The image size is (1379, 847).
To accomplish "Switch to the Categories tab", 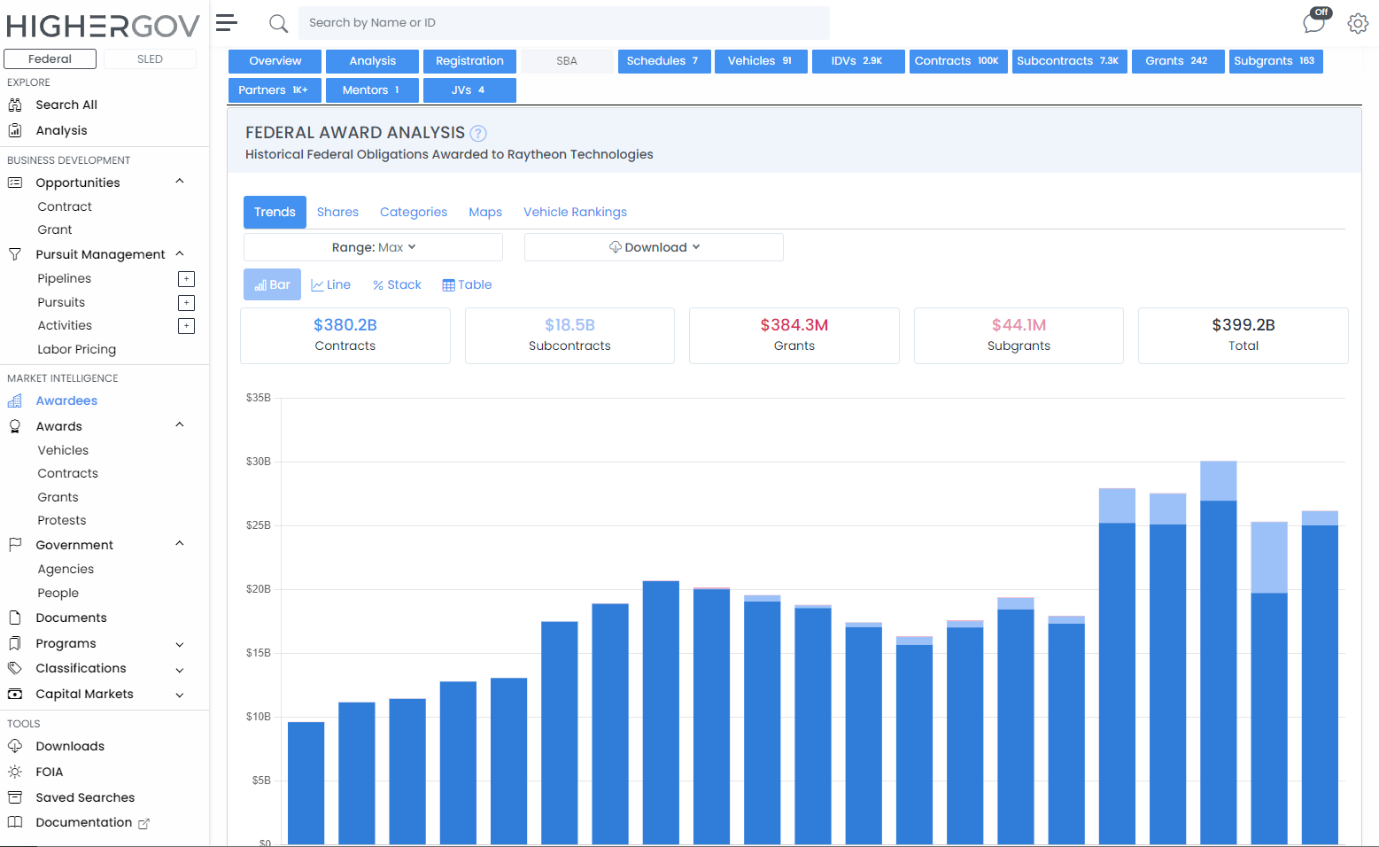I will coord(414,212).
